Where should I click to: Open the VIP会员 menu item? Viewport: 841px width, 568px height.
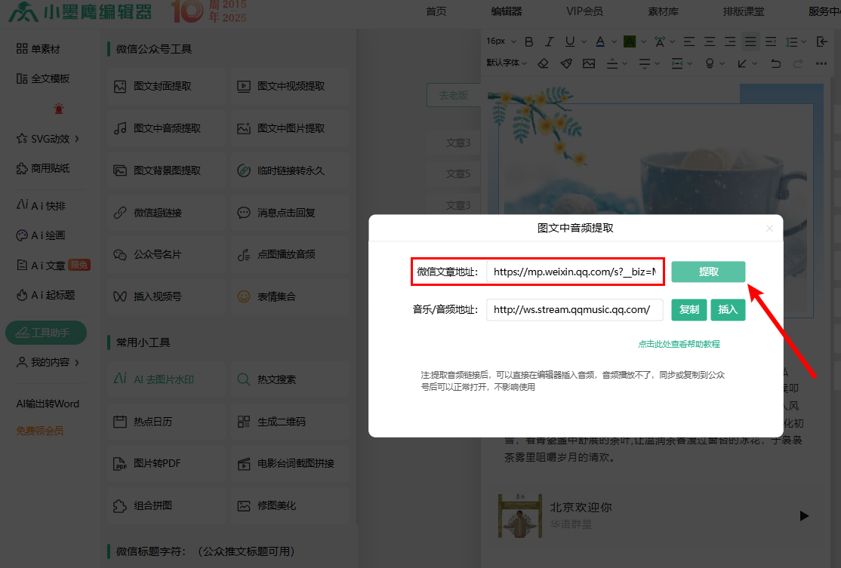[x=584, y=11]
